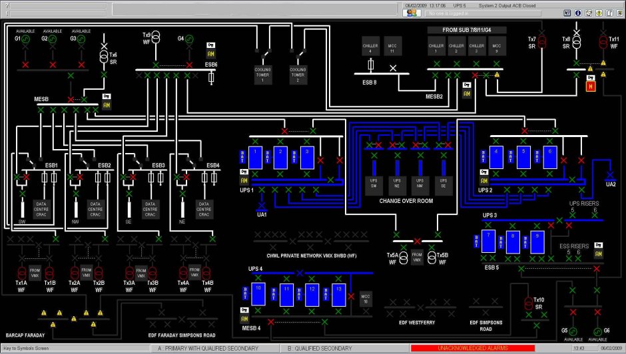
Task: Click the MCC 10 block near UPS 4
Action: click(366, 299)
